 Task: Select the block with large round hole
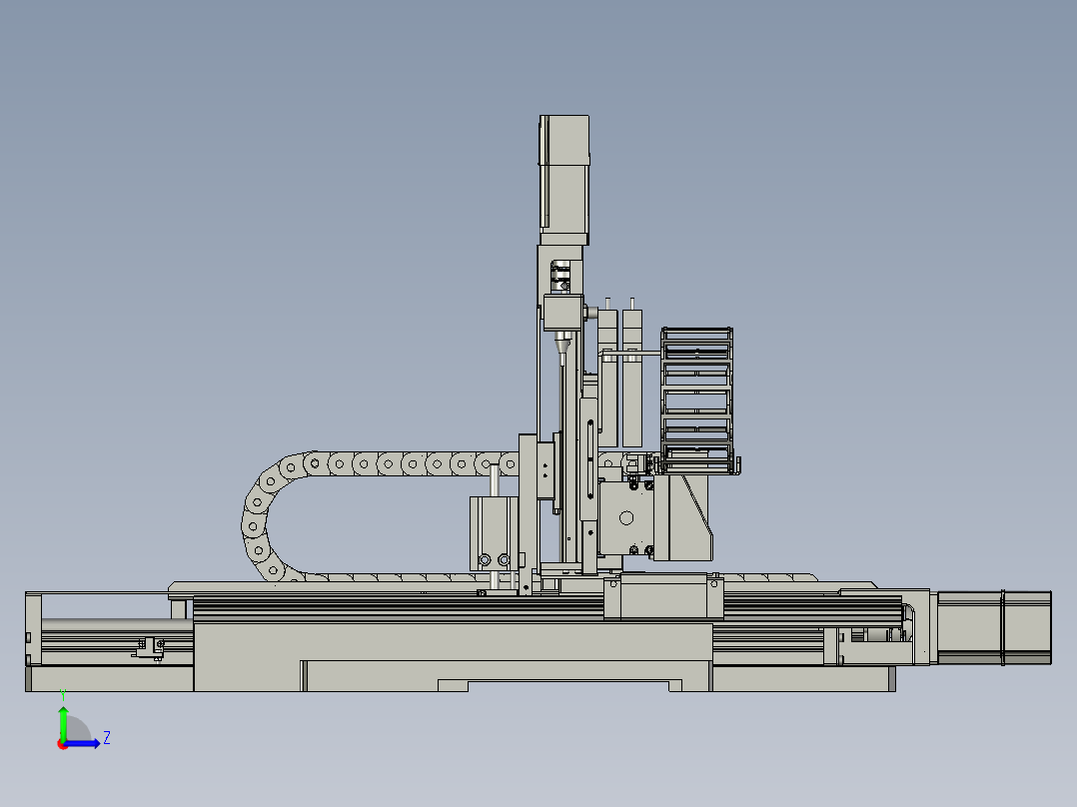coord(625,518)
